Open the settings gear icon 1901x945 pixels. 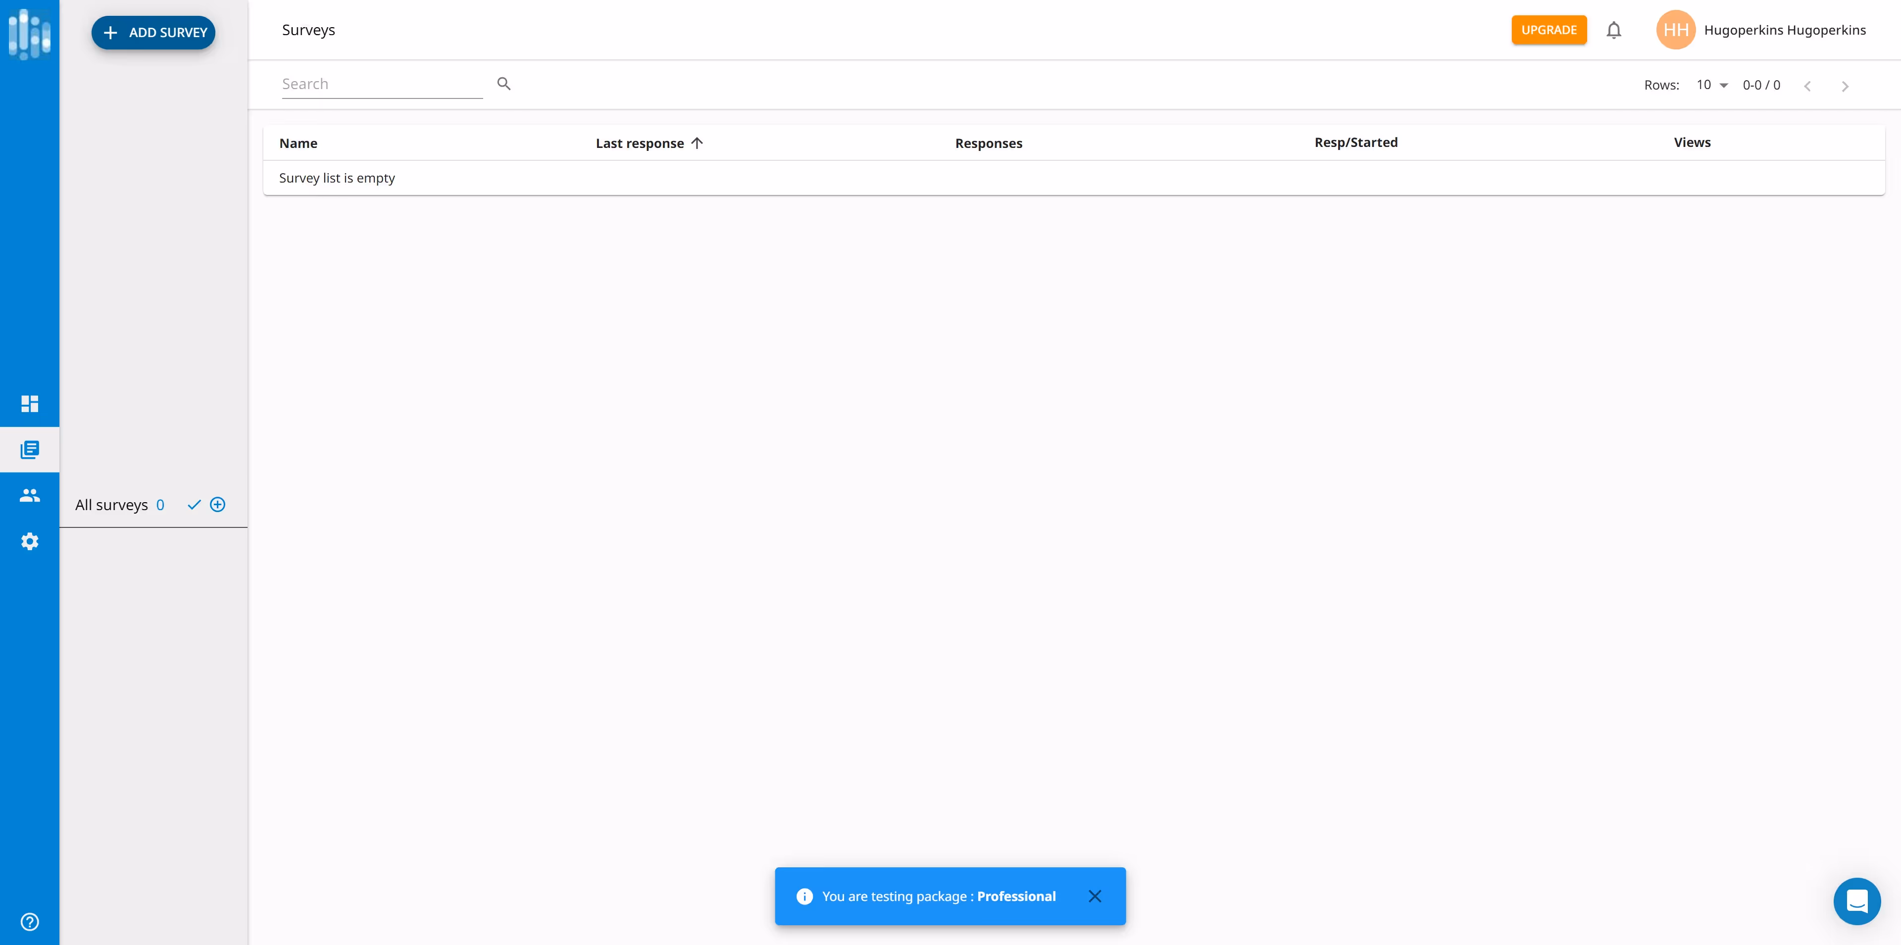[x=30, y=541]
